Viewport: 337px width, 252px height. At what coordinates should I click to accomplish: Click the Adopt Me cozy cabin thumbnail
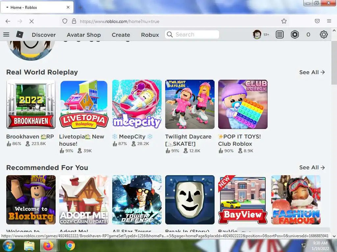(84, 200)
